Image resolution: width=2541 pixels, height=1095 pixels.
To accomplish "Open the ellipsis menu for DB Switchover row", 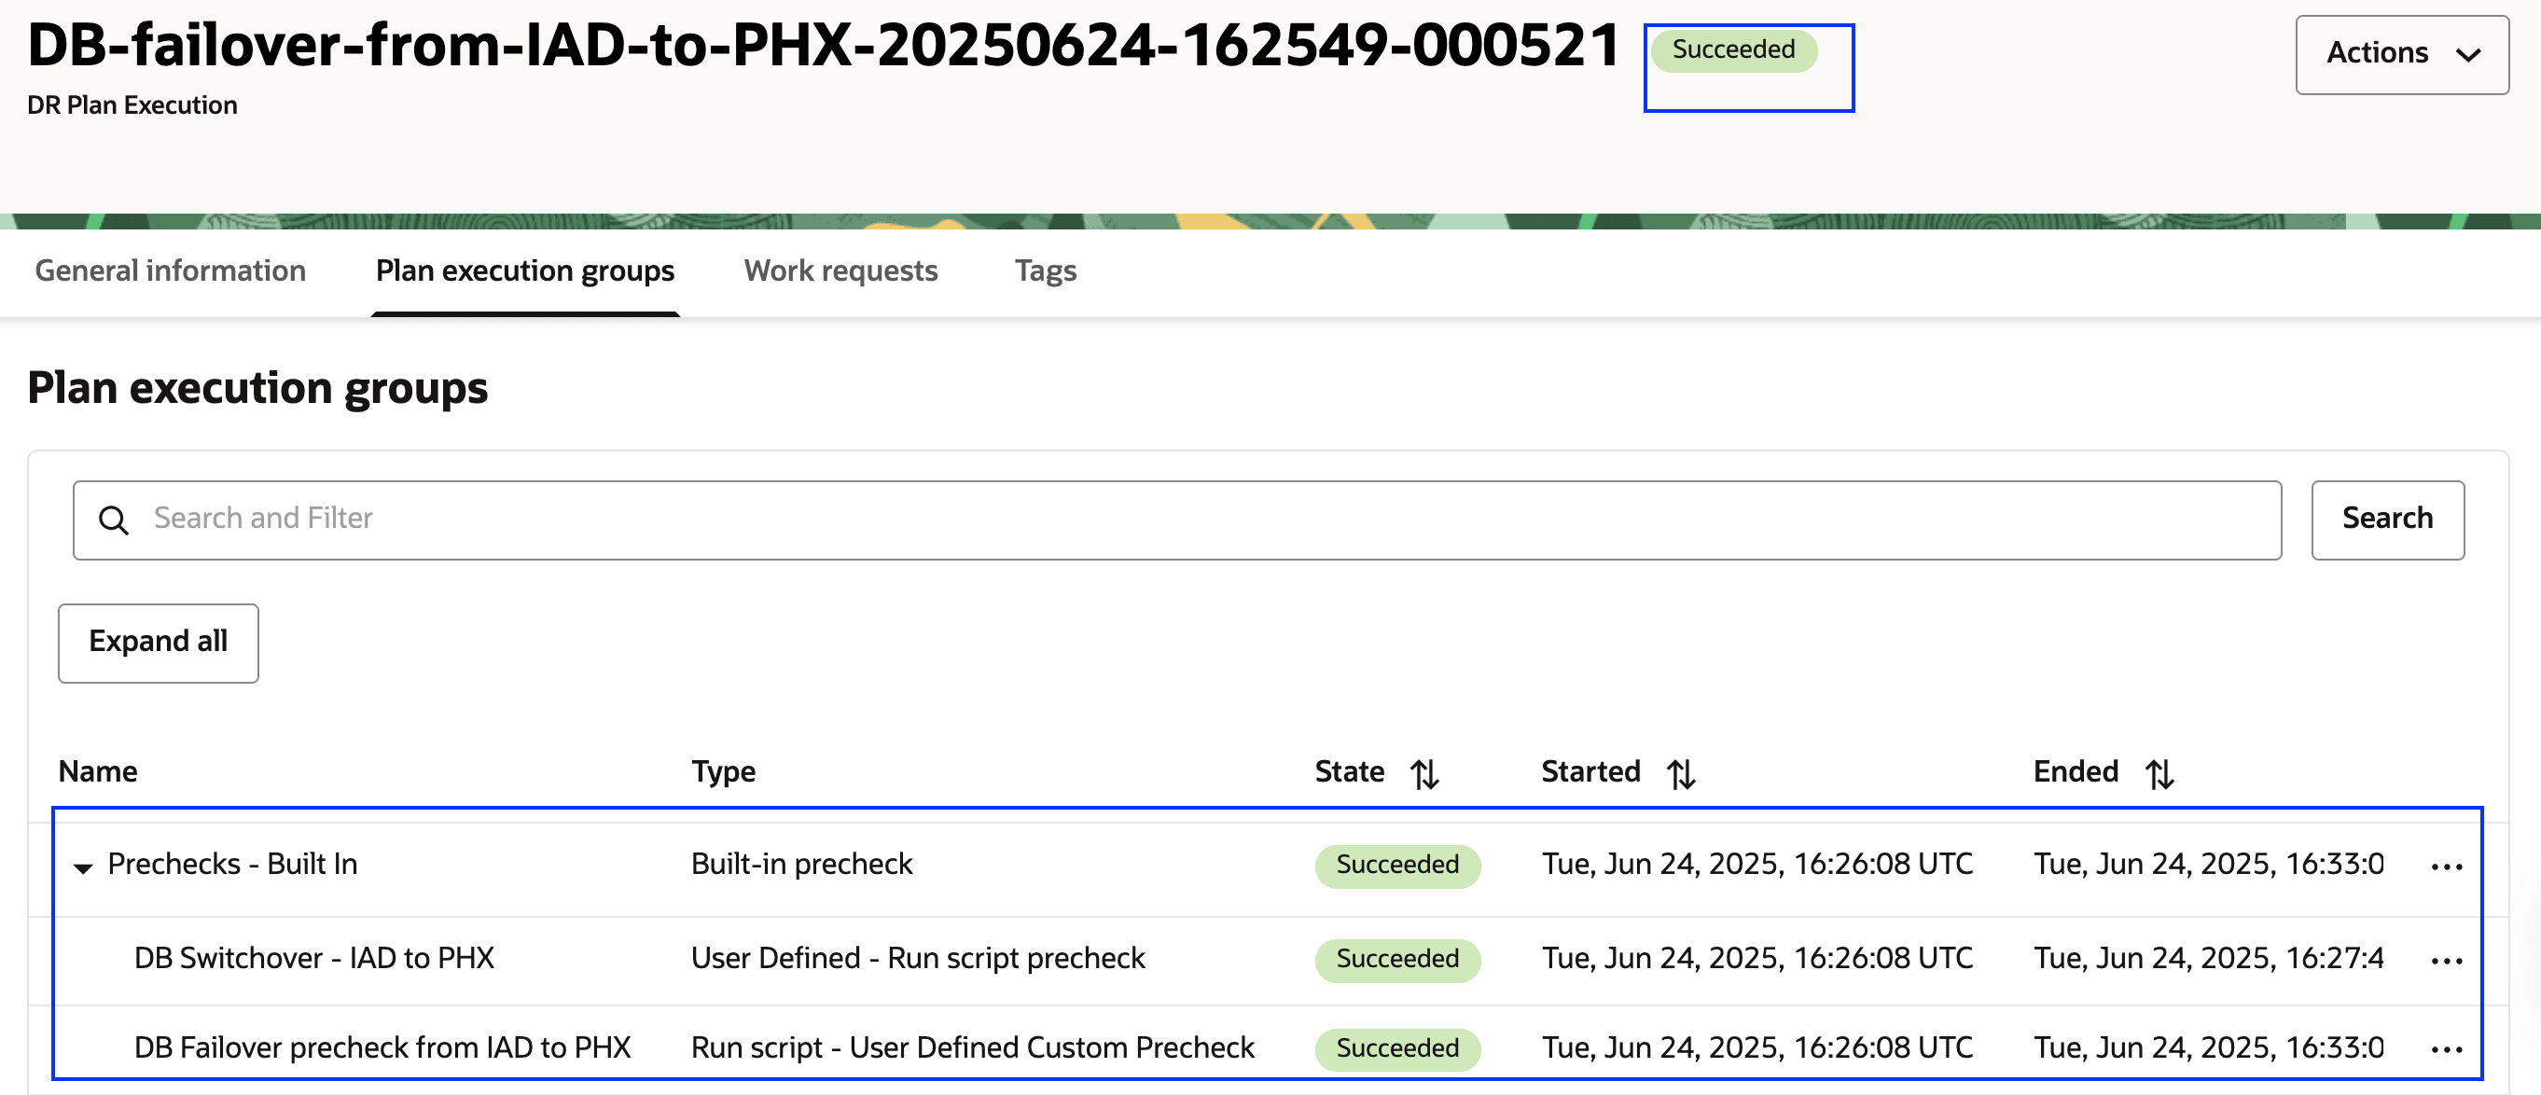I will click(2448, 959).
